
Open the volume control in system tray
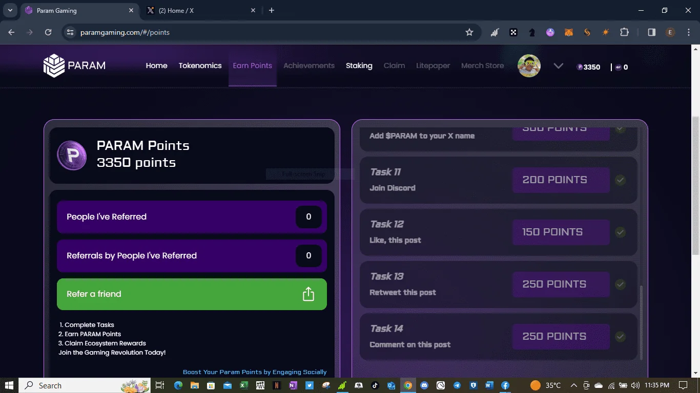point(635,385)
